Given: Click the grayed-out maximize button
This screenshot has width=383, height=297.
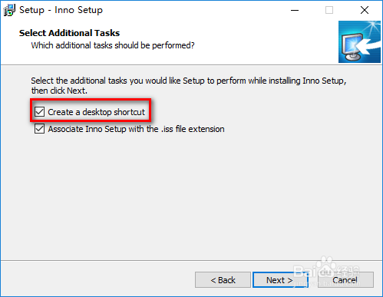Looking at the screenshot, I should (329, 10).
